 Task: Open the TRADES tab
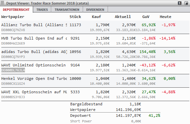click(x=42, y=10)
